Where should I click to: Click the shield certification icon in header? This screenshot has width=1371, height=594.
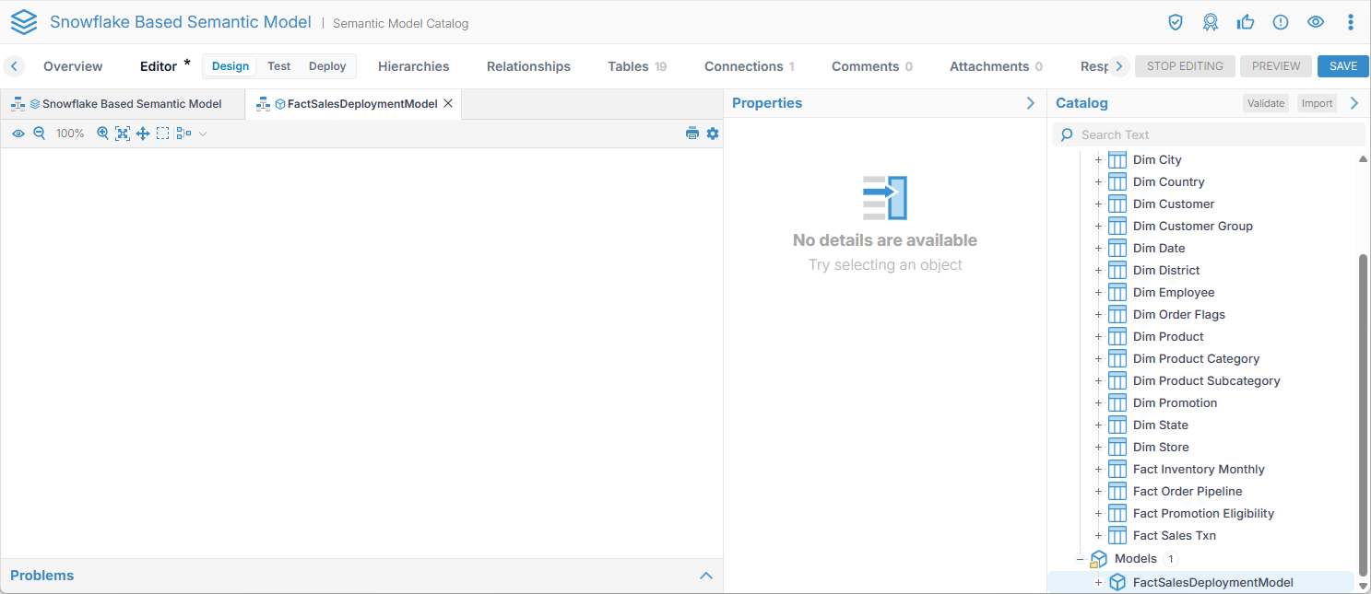tap(1176, 22)
